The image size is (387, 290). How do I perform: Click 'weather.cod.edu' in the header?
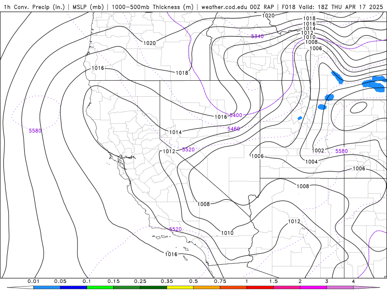(224, 7)
